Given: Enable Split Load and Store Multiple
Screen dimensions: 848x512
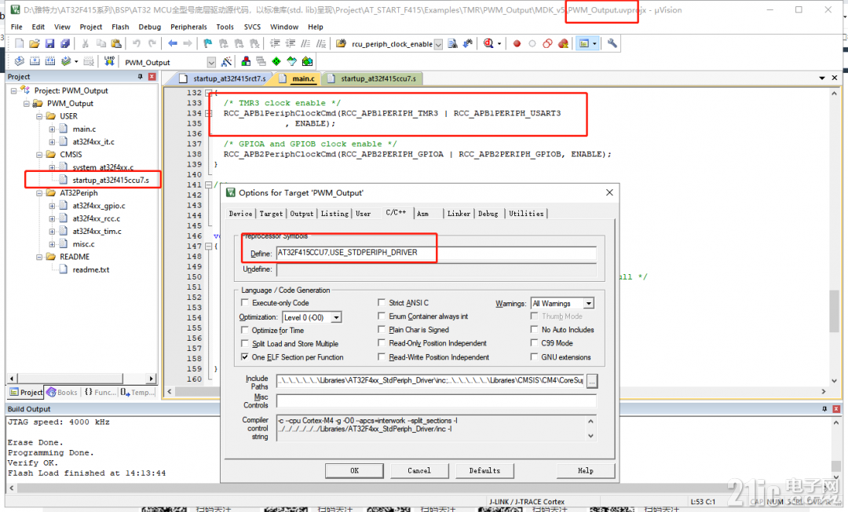Looking at the screenshot, I should click(x=245, y=343).
